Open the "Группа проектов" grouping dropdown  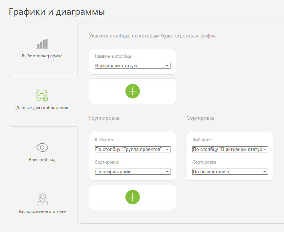click(133, 150)
